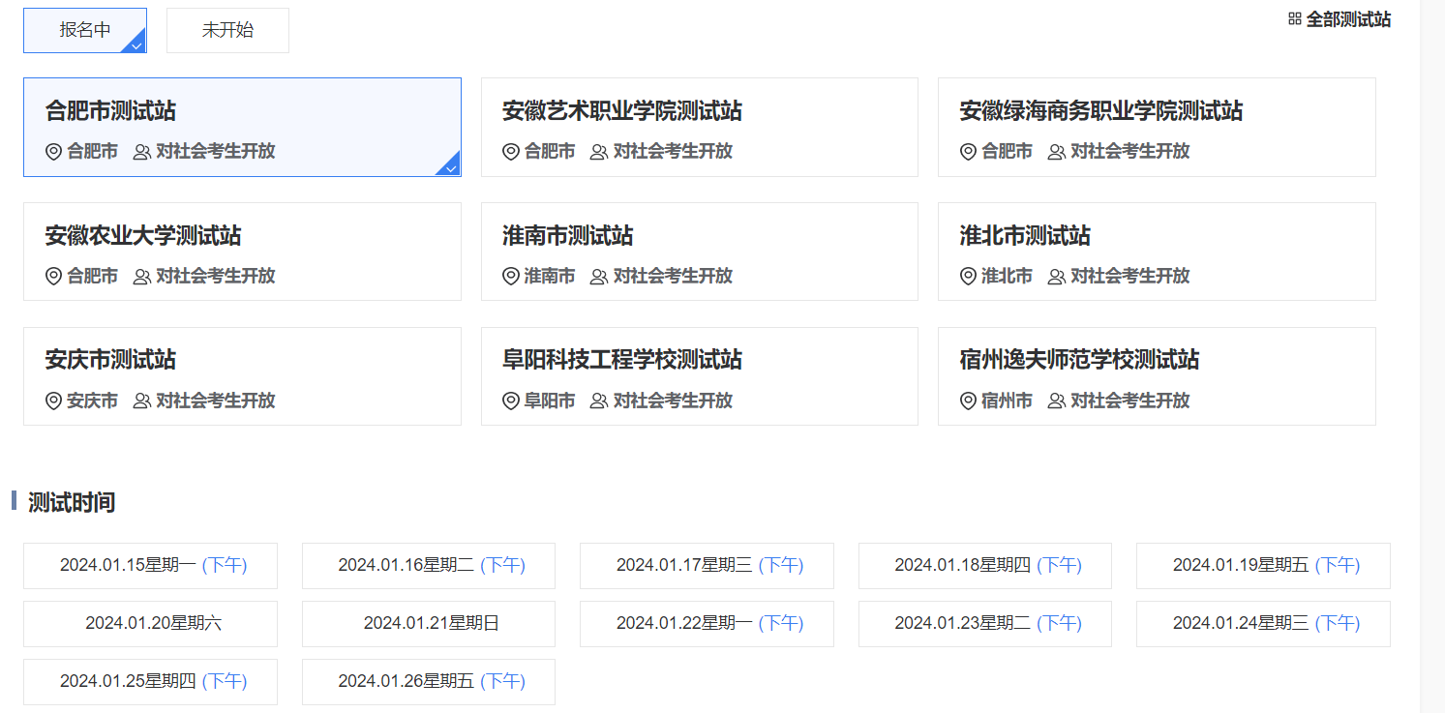Viewport: 1445px width, 713px height.
Task: Choose the 2024.01.26星期五 (下午) time slot
Action: (x=429, y=682)
